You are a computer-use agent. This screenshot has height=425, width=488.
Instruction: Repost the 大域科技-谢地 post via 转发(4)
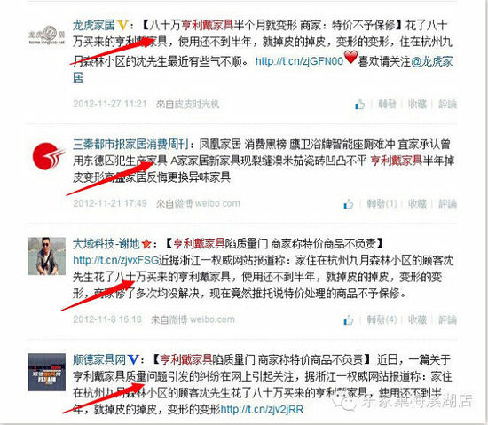point(382,319)
